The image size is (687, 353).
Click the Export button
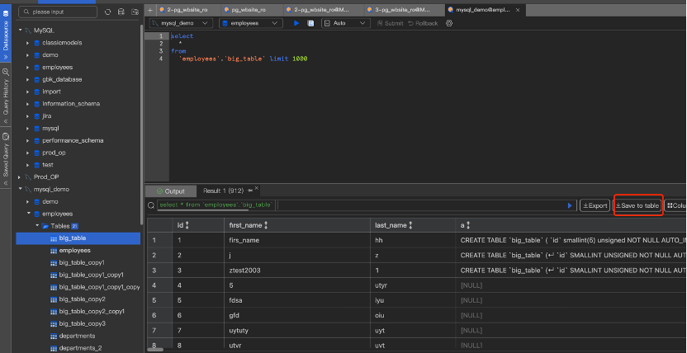click(x=595, y=205)
